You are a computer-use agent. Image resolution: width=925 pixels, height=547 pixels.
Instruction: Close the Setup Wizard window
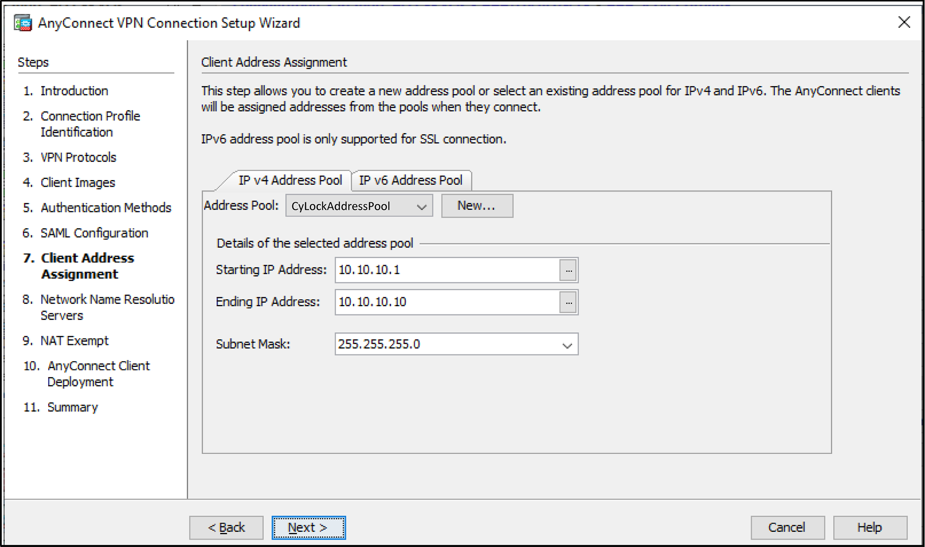(x=904, y=22)
